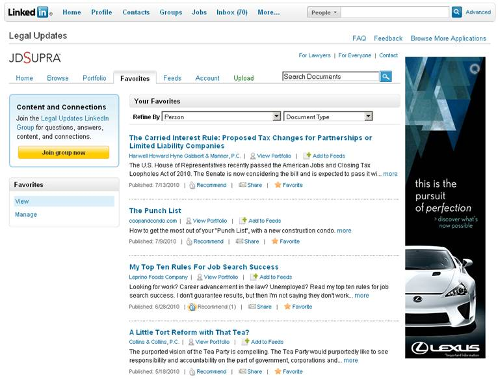Image resolution: width=498 pixels, height=379 pixels.
Task: Click Favorite star for Job Search Success article
Action: tap(287, 307)
